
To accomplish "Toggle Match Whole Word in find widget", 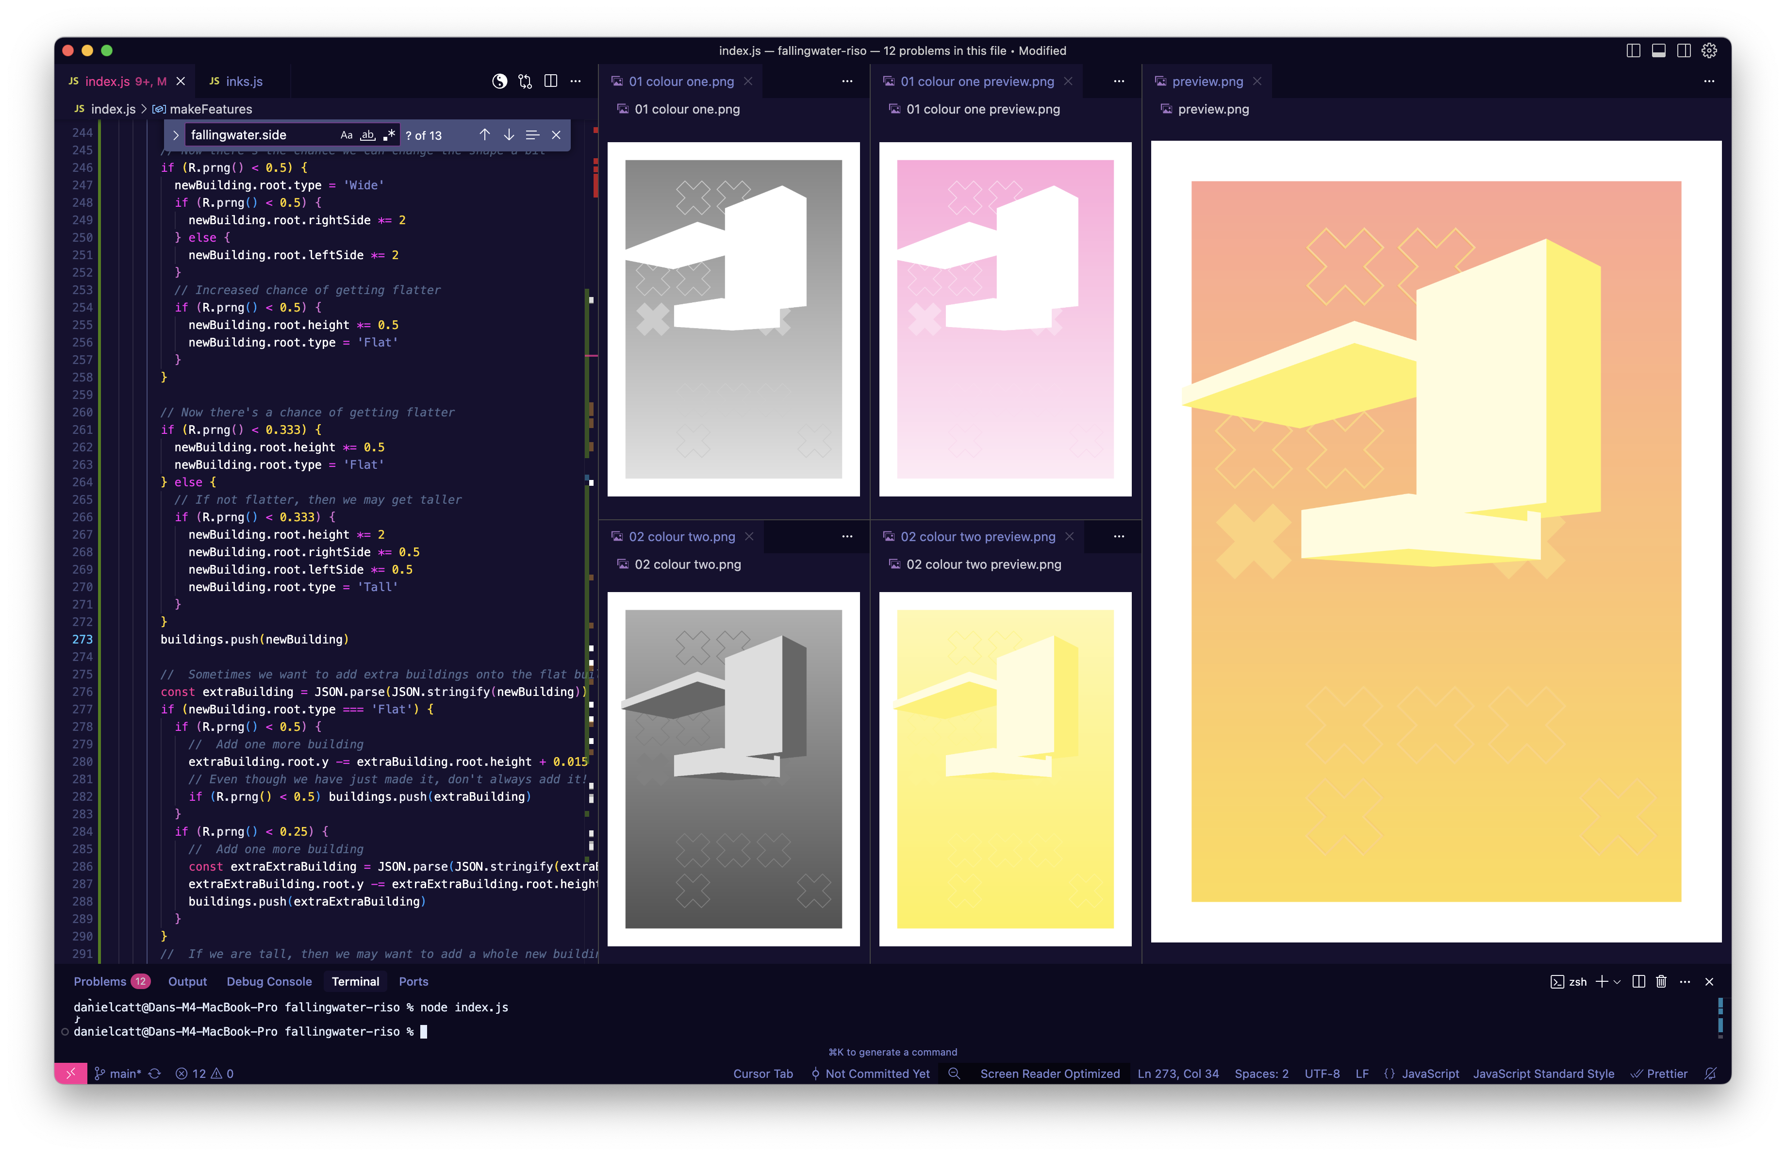I will [x=368, y=135].
